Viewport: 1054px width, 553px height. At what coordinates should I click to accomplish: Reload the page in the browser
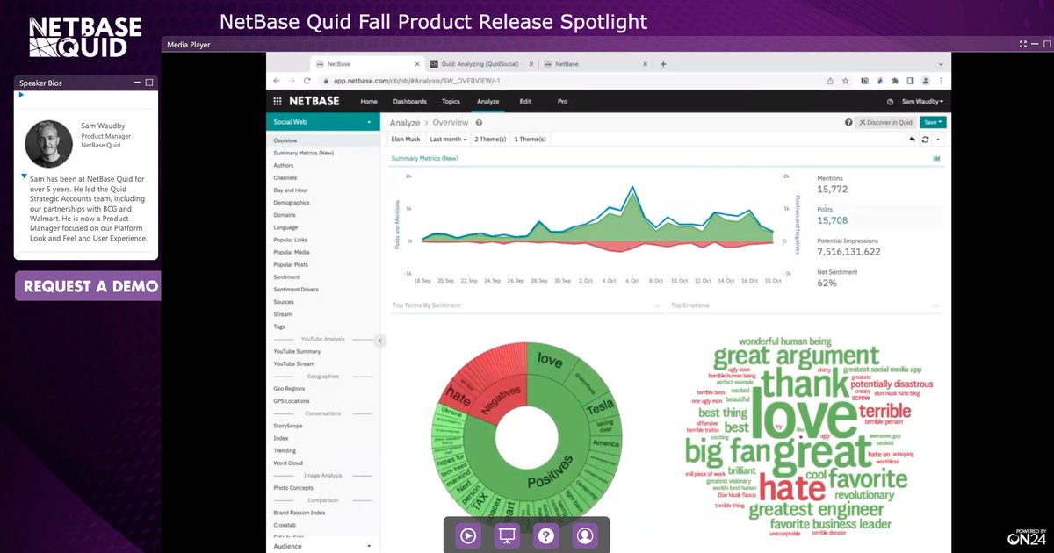307,80
